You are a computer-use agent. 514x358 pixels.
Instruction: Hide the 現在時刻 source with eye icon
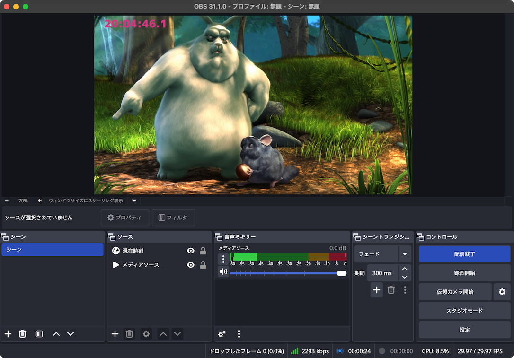coord(191,251)
